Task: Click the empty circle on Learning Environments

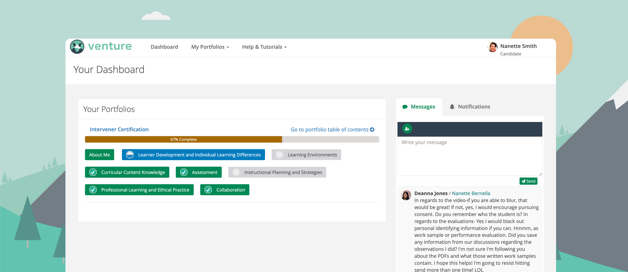Action: [279, 155]
